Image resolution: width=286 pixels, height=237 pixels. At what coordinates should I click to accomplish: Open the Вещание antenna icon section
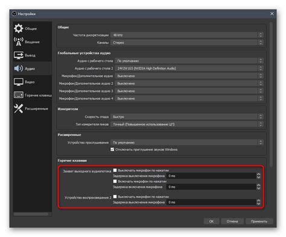[19, 42]
